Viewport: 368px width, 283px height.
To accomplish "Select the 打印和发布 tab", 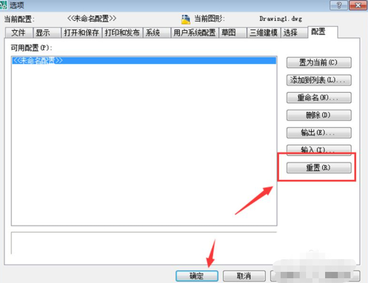I will (x=122, y=32).
